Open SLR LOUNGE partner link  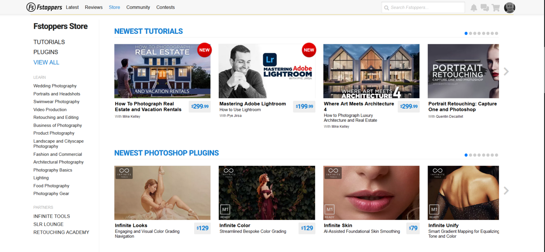coord(48,224)
